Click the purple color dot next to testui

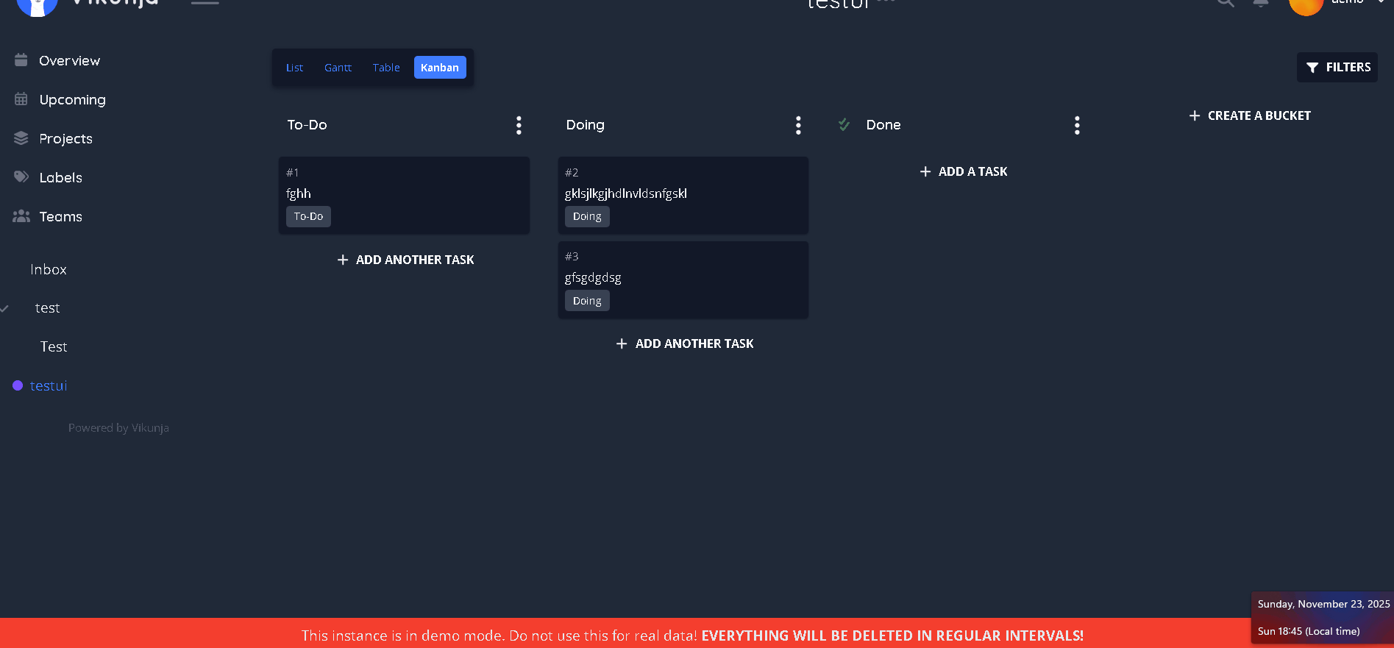(18, 385)
